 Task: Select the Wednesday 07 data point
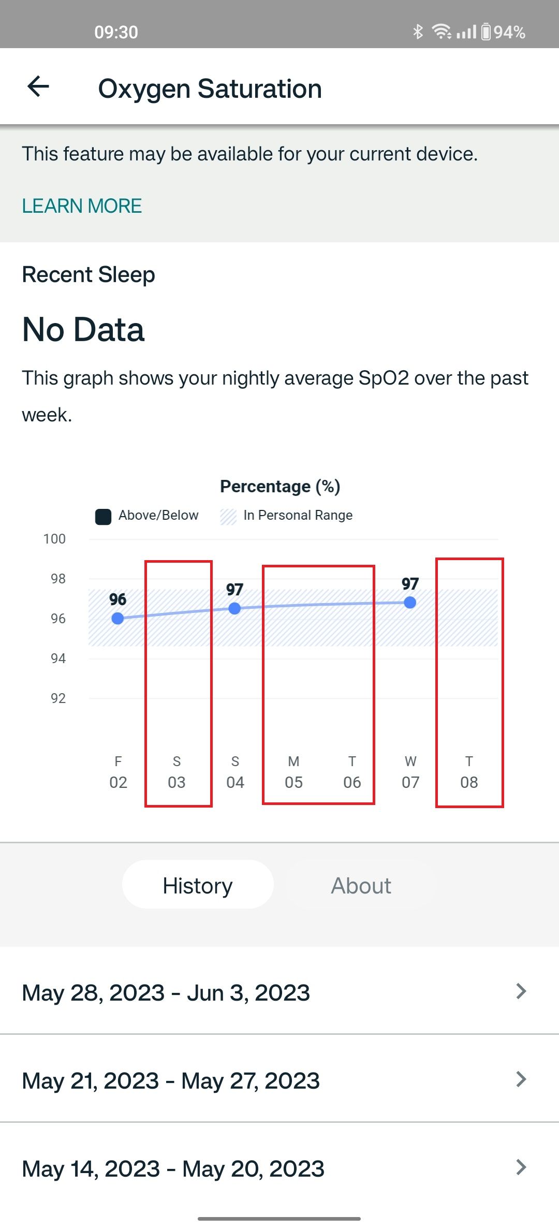tap(410, 603)
